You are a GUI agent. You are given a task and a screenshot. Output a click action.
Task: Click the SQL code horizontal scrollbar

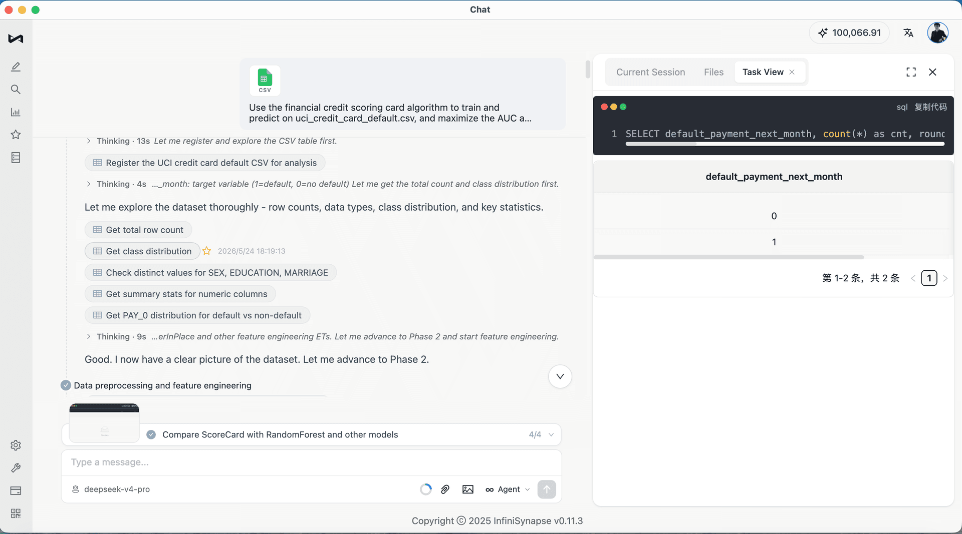pos(785,144)
